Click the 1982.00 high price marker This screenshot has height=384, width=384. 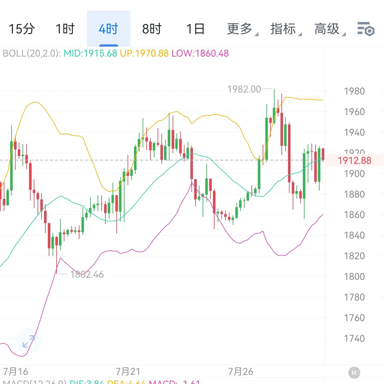pos(244,89)
